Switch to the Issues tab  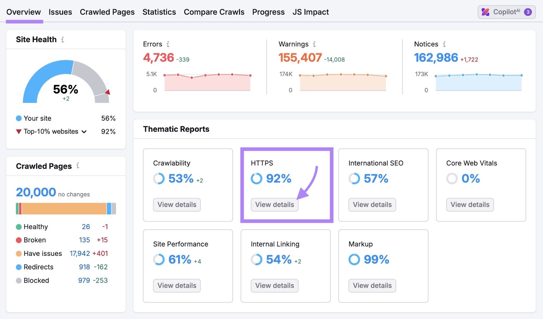60,12
